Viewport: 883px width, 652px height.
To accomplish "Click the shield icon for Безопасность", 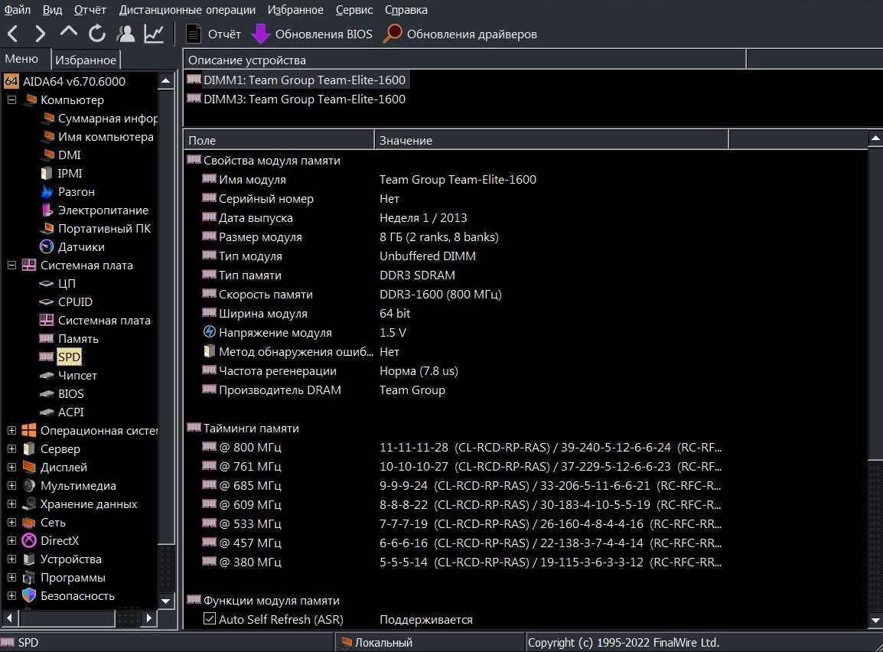I will (x=29, y=595).
